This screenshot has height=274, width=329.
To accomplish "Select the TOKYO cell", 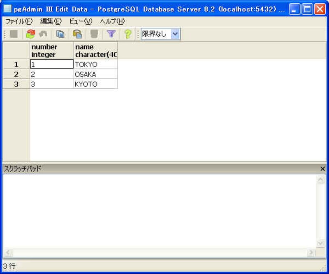I will pos(95,64).
